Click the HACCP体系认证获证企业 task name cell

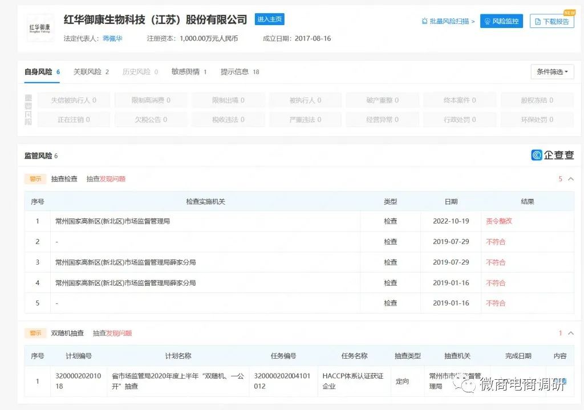tap(353, 381)
